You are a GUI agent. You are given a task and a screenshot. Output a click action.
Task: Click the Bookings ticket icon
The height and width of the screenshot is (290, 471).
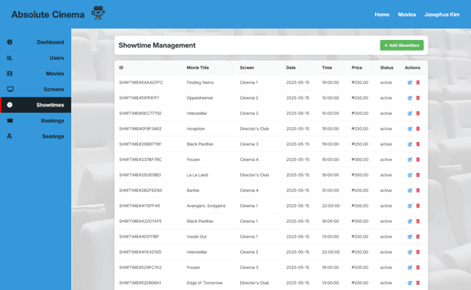pos(10,121)
